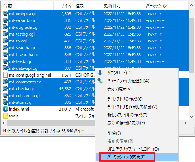The height and width of the screenshot is (162, 195).
Task: Click the vertical scrollbar down arrow
Action: pos(191,117)
